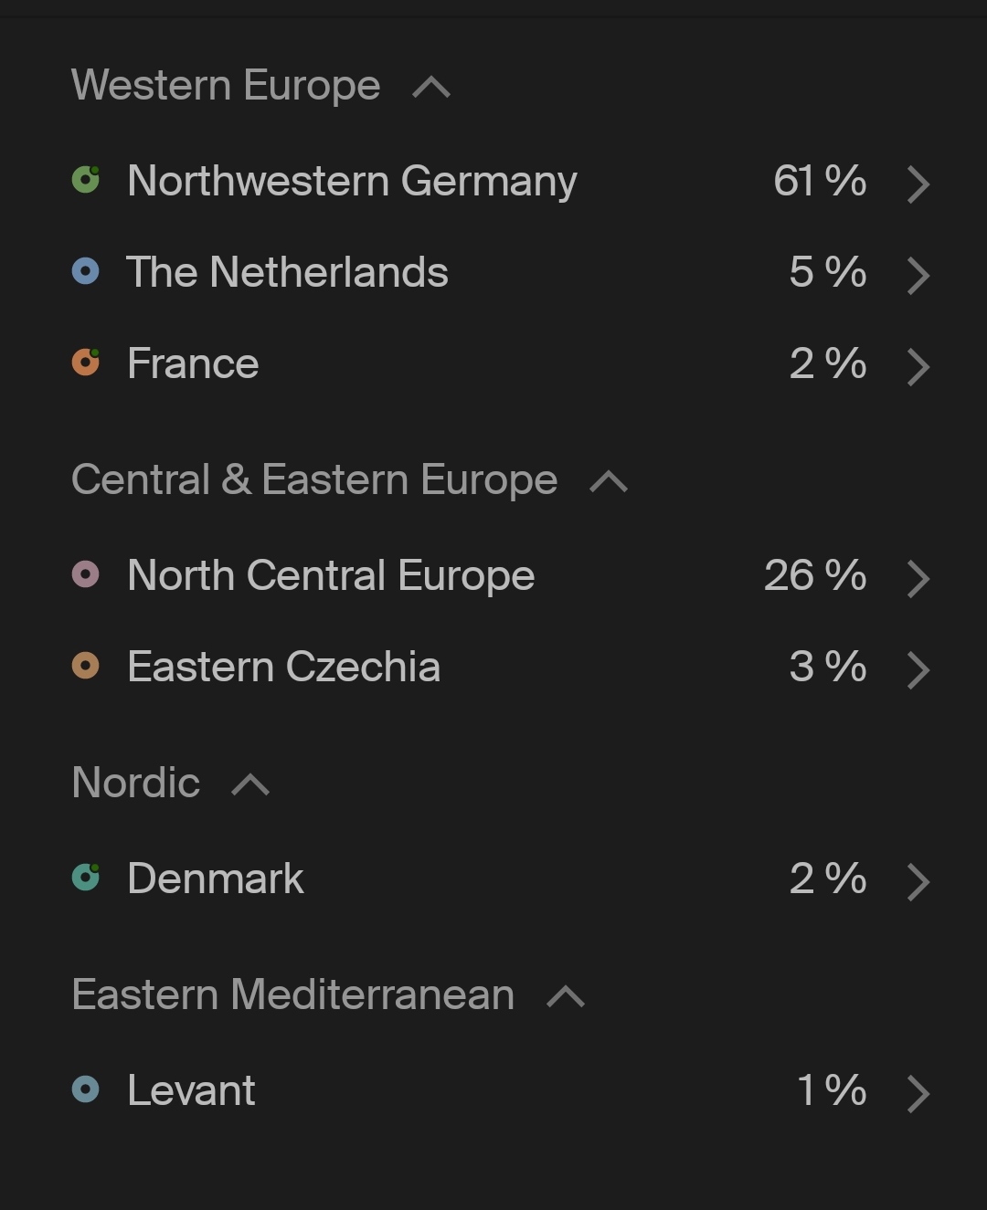Click the 26 % North Central Europe value
The width and height of the screenshot is (987, 1210).
(x=814, y=575)
